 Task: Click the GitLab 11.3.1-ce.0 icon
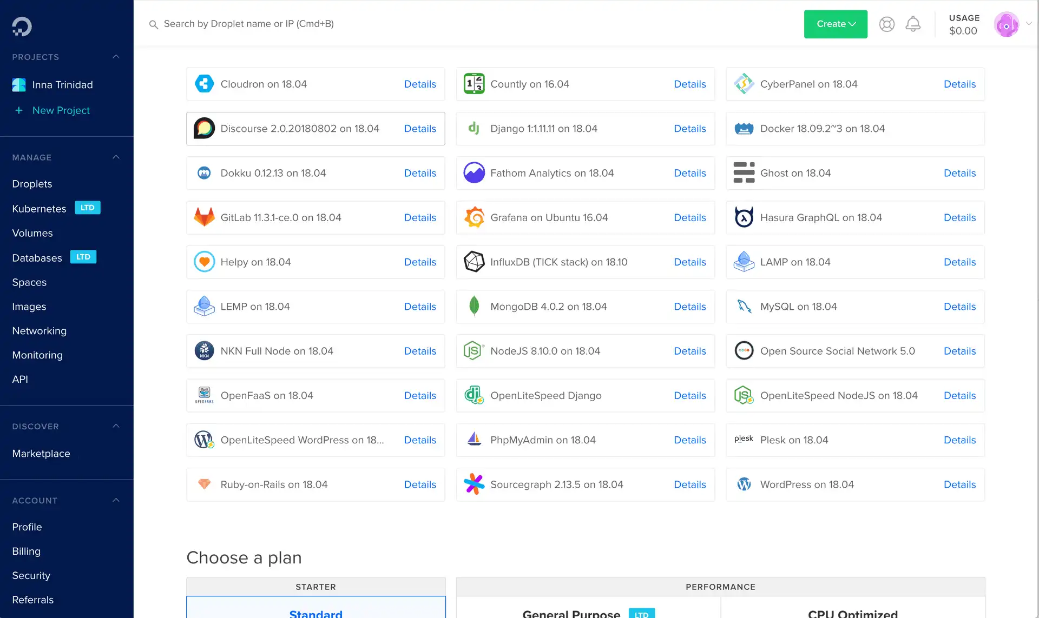[204, 218]
